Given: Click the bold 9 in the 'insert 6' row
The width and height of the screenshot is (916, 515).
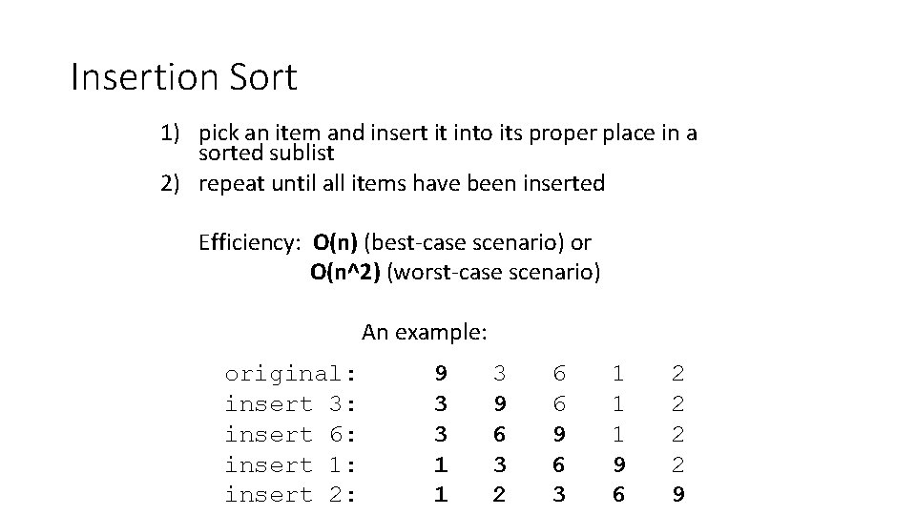Looking at the screenshot, I should pos(559,434).
